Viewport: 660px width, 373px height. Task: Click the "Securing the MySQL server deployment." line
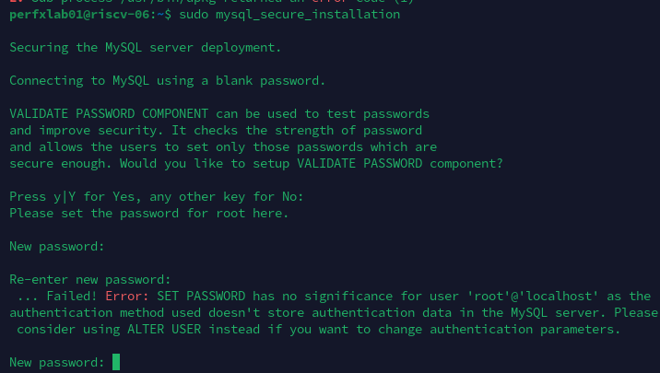tap(146, 47)
